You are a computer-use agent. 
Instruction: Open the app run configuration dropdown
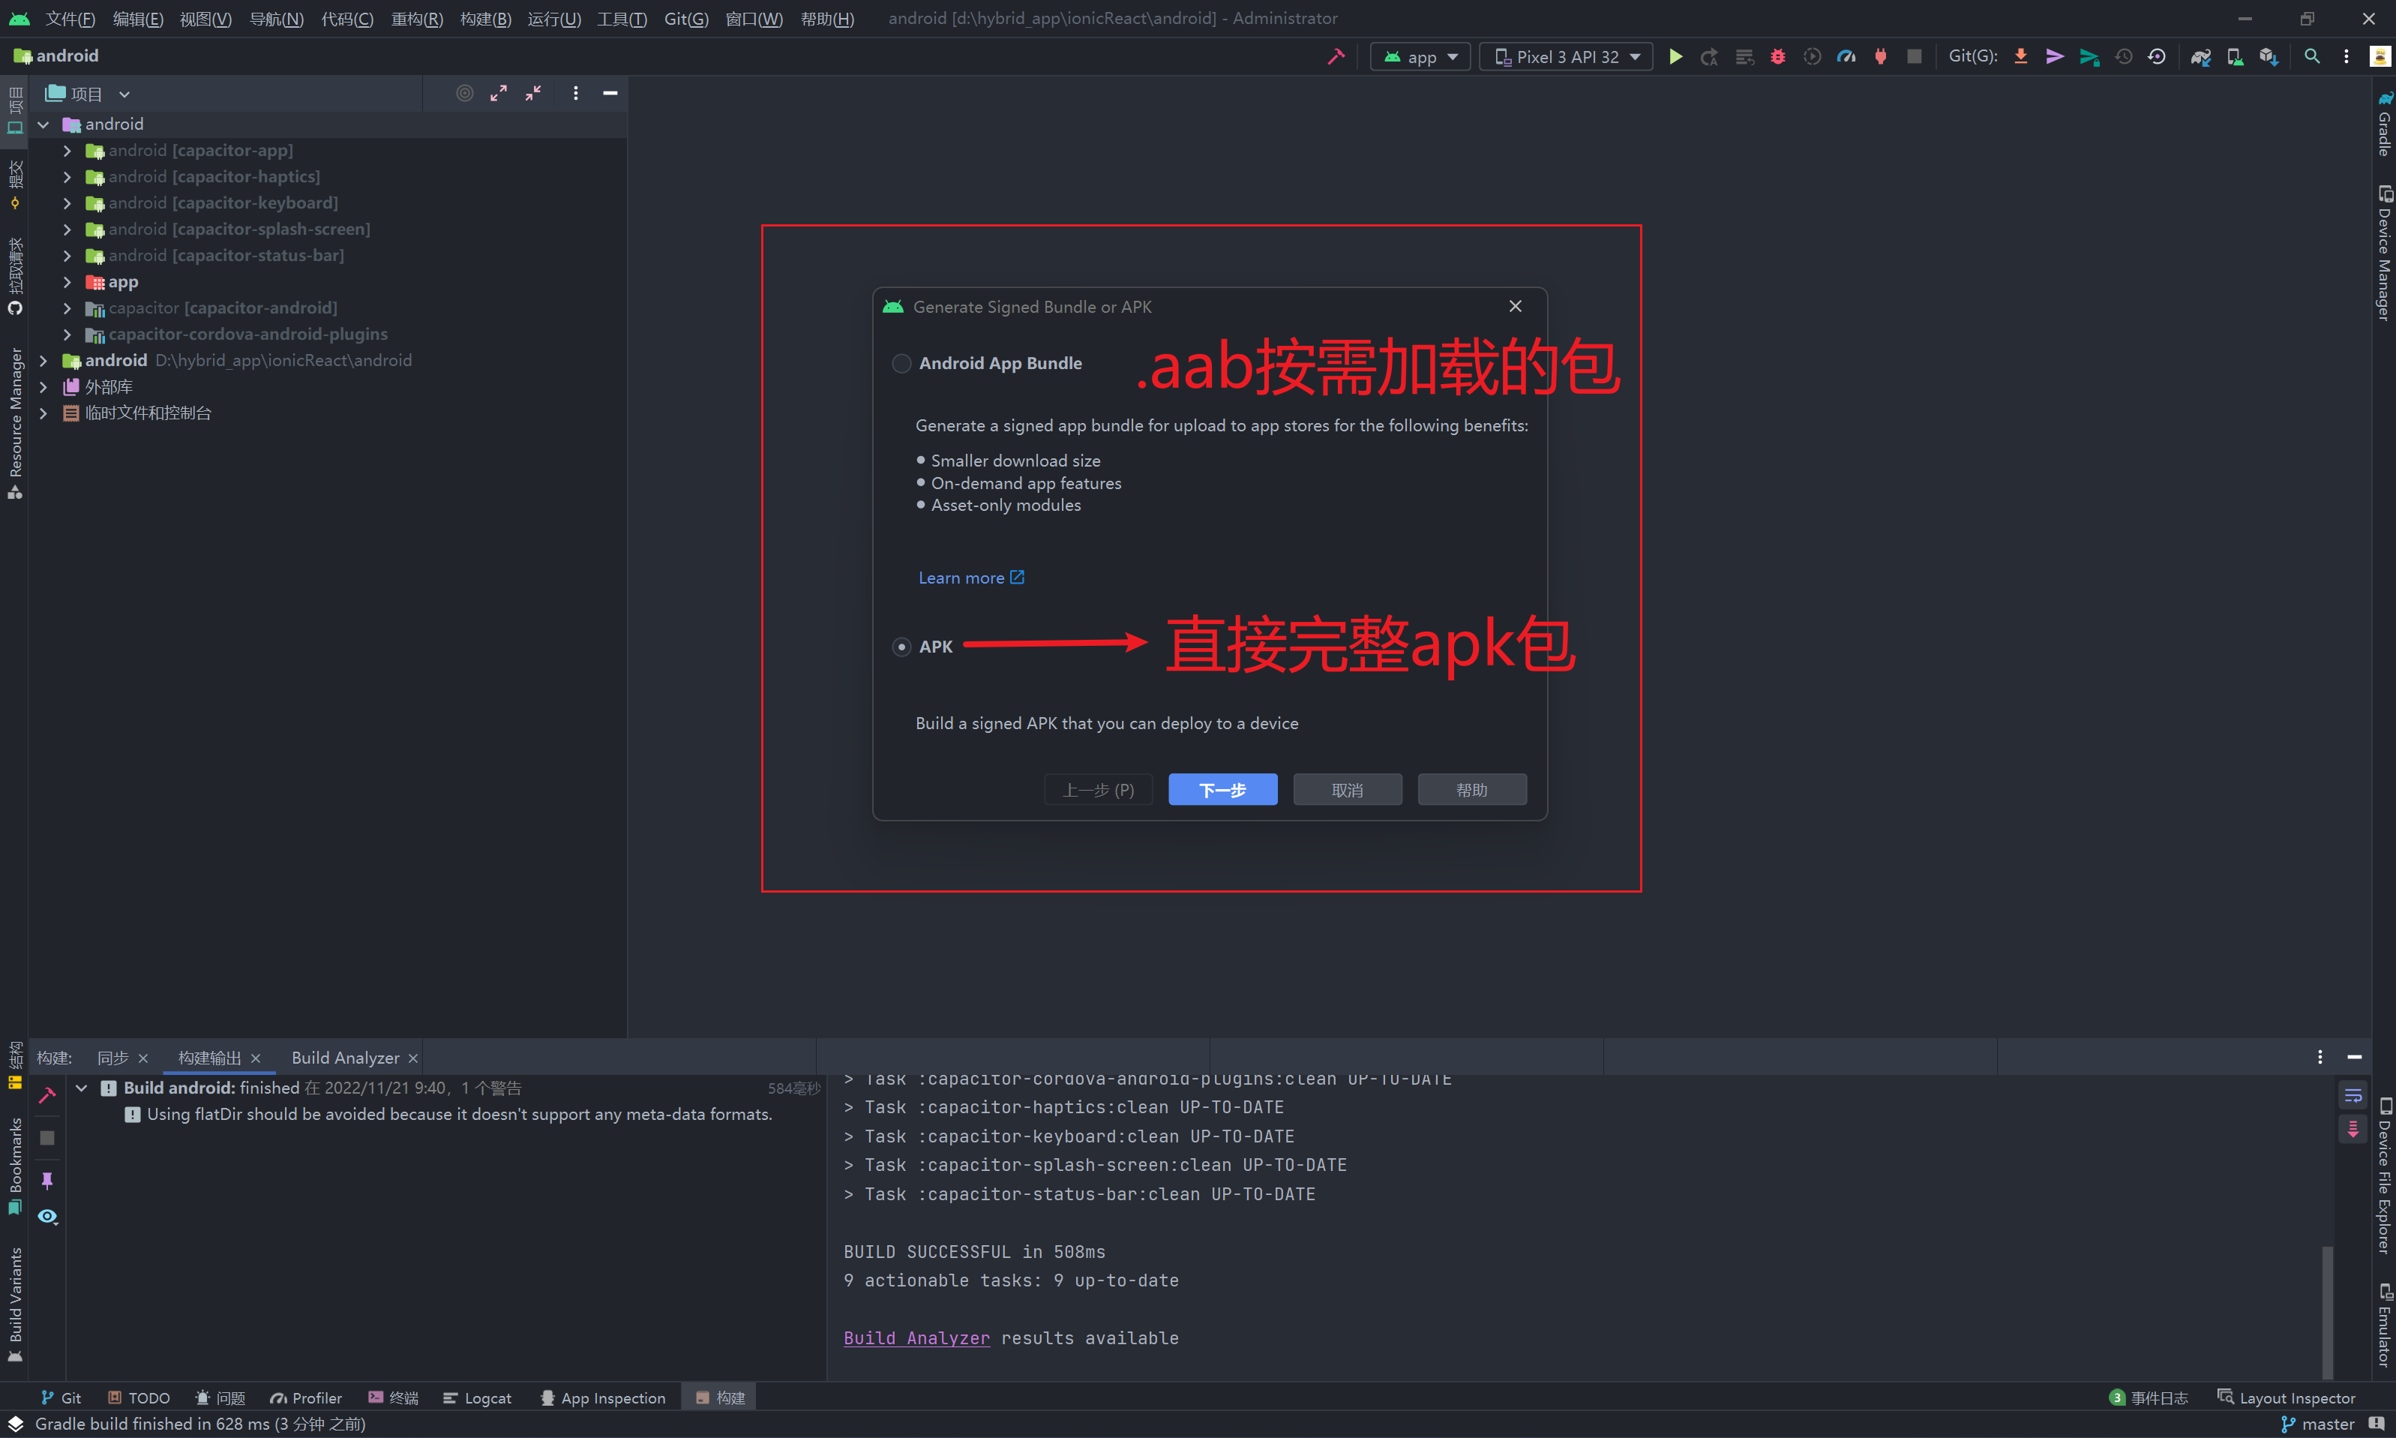(1421, 57)
